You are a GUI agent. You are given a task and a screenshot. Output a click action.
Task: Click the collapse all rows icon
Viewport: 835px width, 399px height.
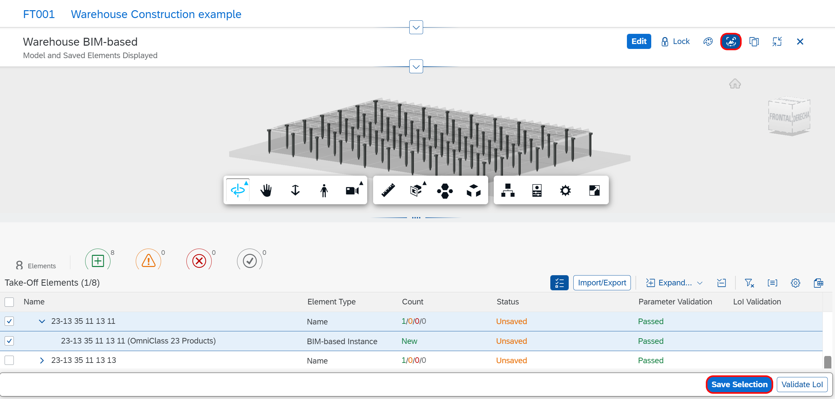pos(721,283)
